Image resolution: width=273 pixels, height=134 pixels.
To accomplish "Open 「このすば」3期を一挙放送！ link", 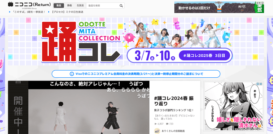I will 29,12.
